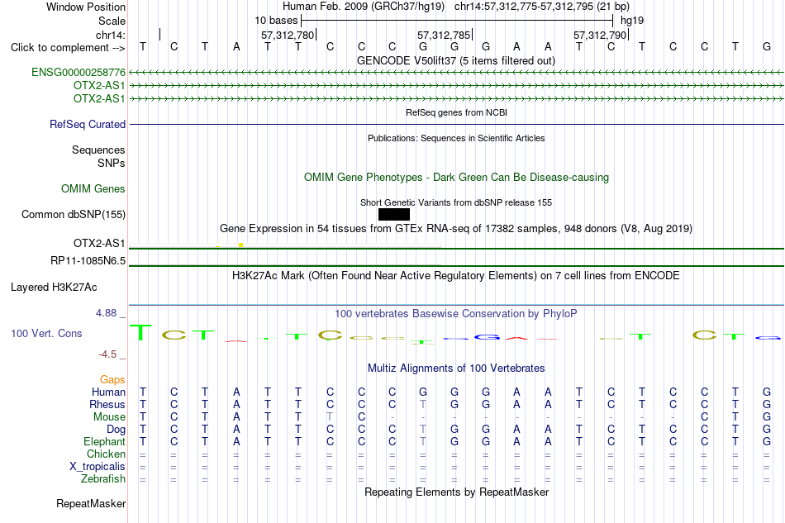
Task: Click the 4.88 PhyloP upper value
Action: [106, 313]
